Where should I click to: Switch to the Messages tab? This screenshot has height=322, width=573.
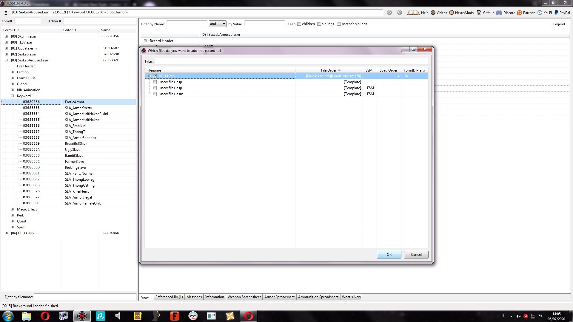coord(194,297)
